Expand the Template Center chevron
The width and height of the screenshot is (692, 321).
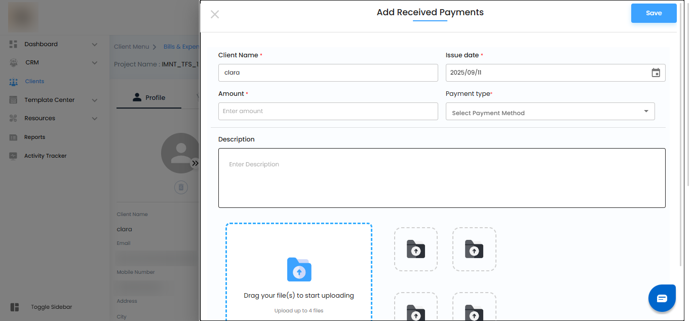pyautogui.click(x=95, y=100)
